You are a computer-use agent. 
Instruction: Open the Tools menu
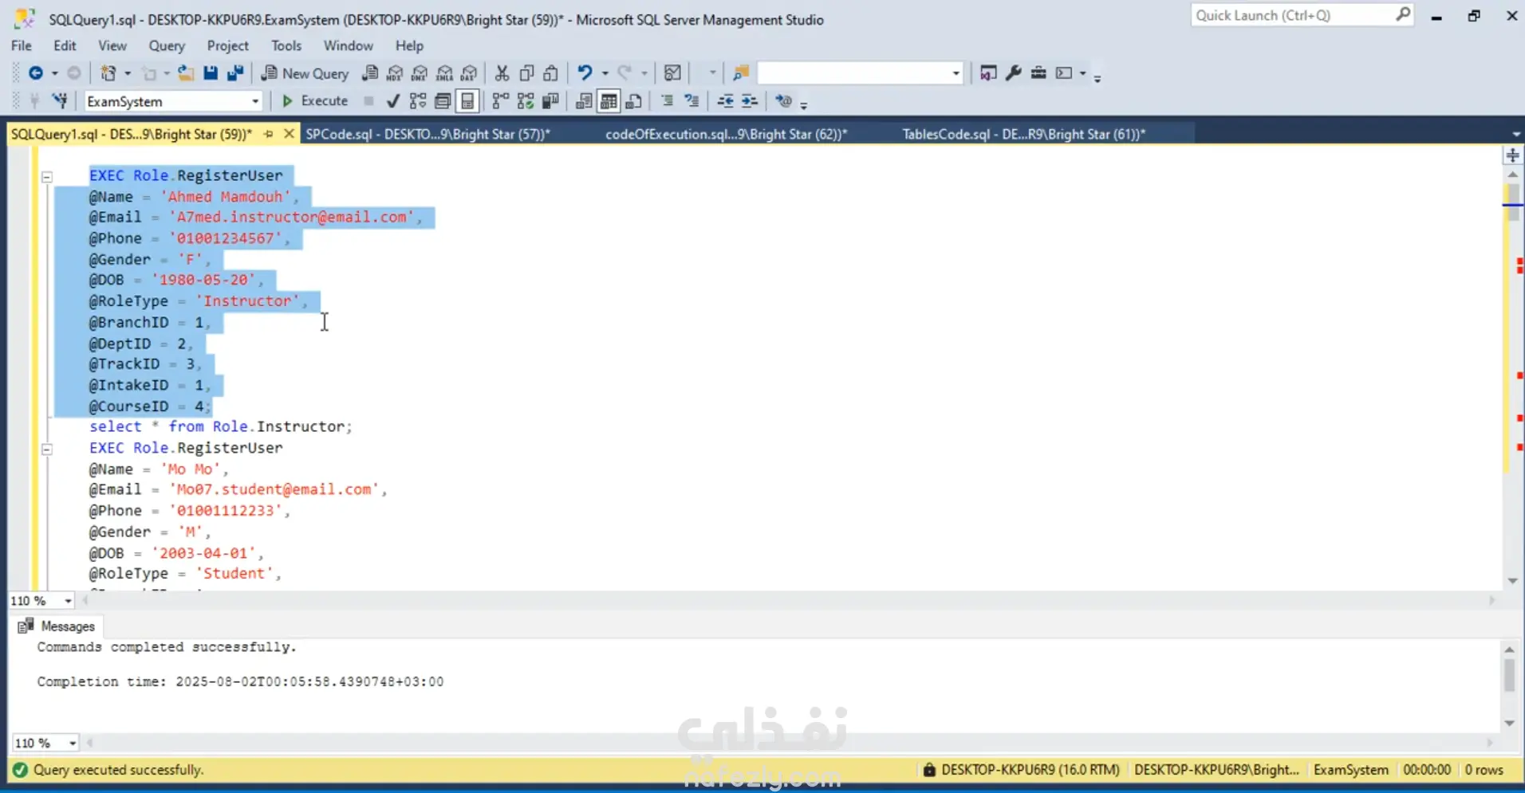click(x=286, y=45)
